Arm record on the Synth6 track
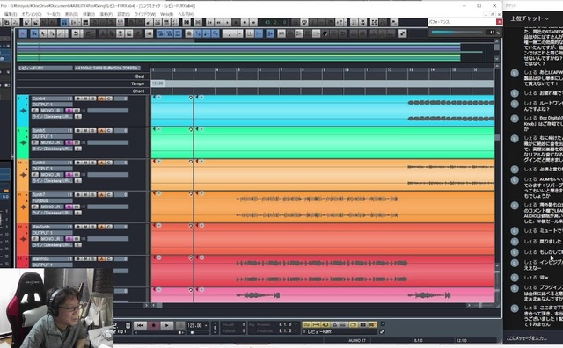The image size is (563, 348). (x=77, y=163)
